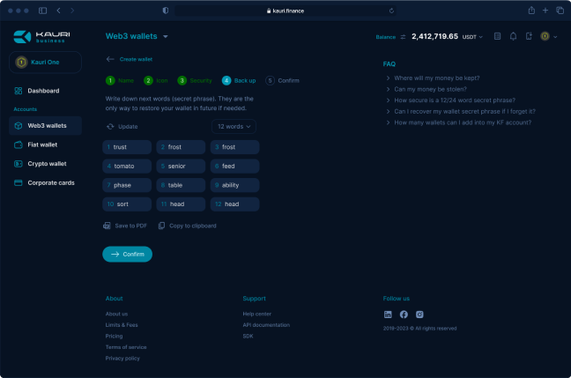Click the notification bell icon
The image size is (571, 378).
[513, 37]
